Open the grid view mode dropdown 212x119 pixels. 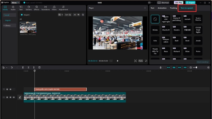pyautogui.click(x=60, y=15)
